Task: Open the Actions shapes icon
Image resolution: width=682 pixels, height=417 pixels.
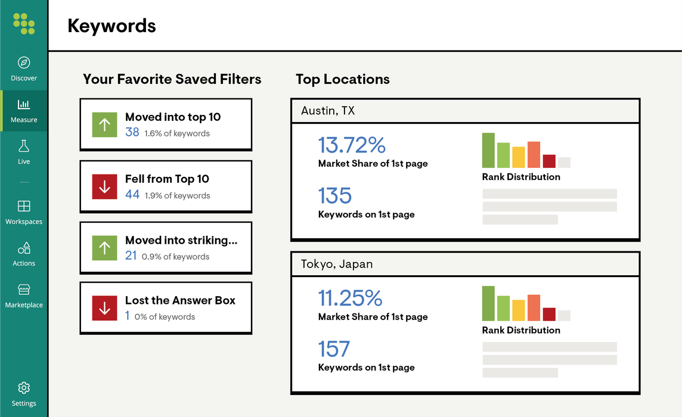Action: [x=24, y=248]
